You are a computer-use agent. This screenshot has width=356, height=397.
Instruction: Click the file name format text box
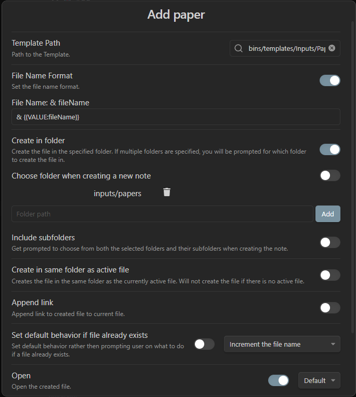tap(176, 117)
